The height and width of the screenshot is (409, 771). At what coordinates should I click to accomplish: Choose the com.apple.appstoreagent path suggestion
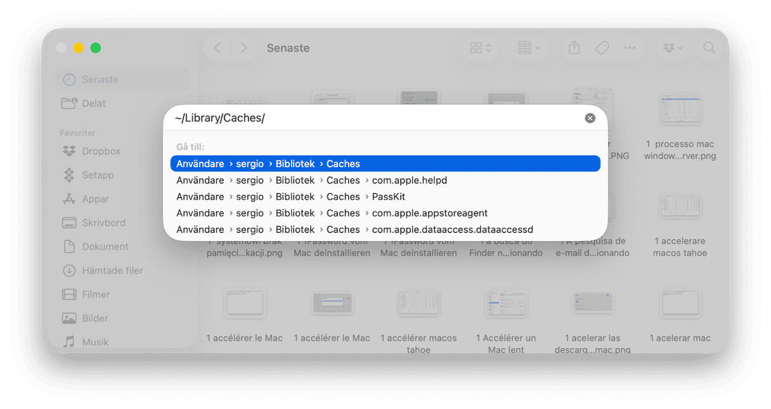click(385, 213)
